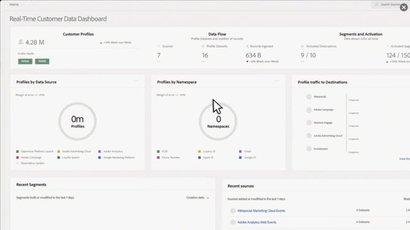Toggle Adobe Campaign magenta legend swatch
410x230 pixels.
pos(18,157)
